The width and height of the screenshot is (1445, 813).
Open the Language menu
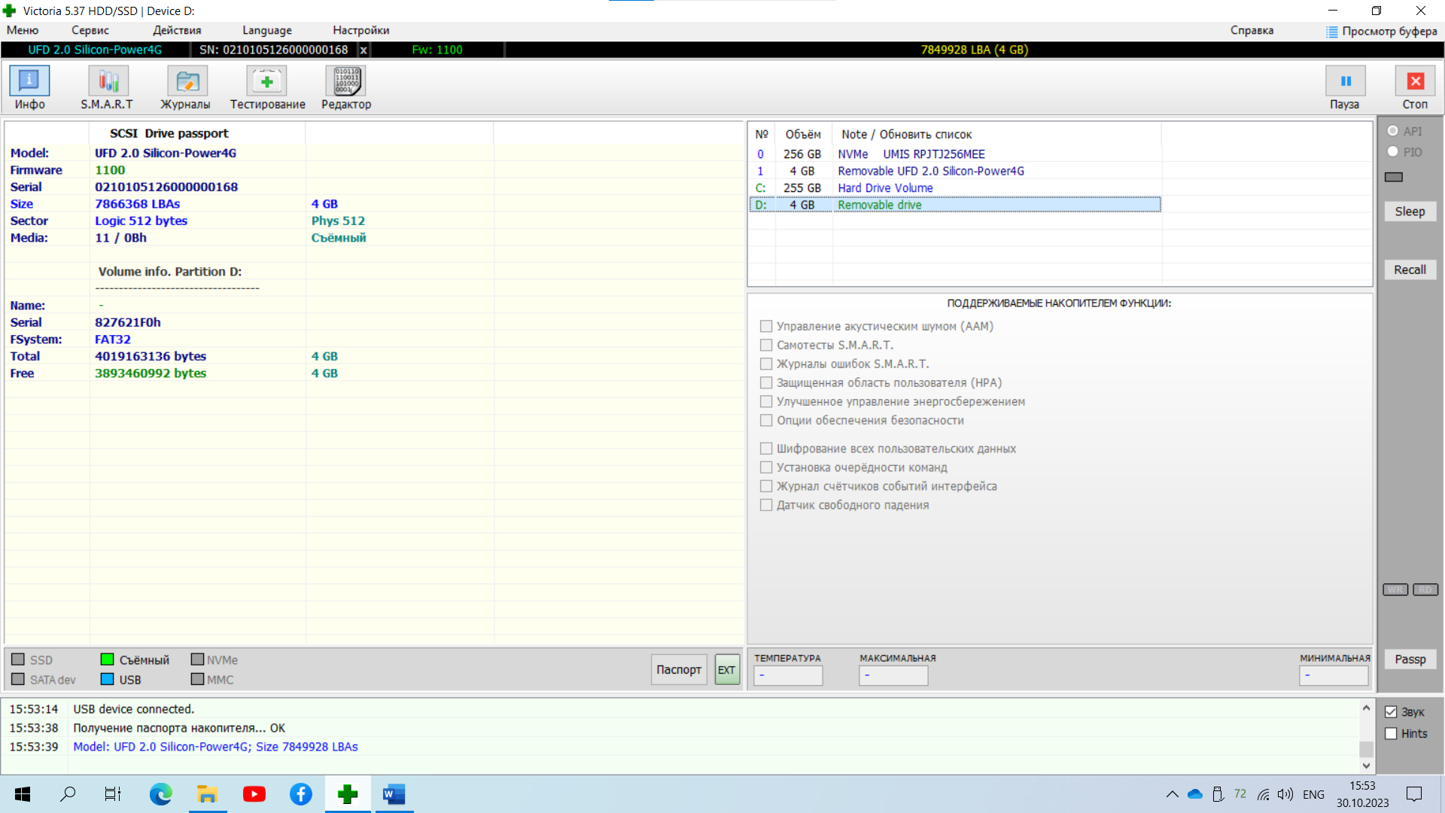[267, 30]
